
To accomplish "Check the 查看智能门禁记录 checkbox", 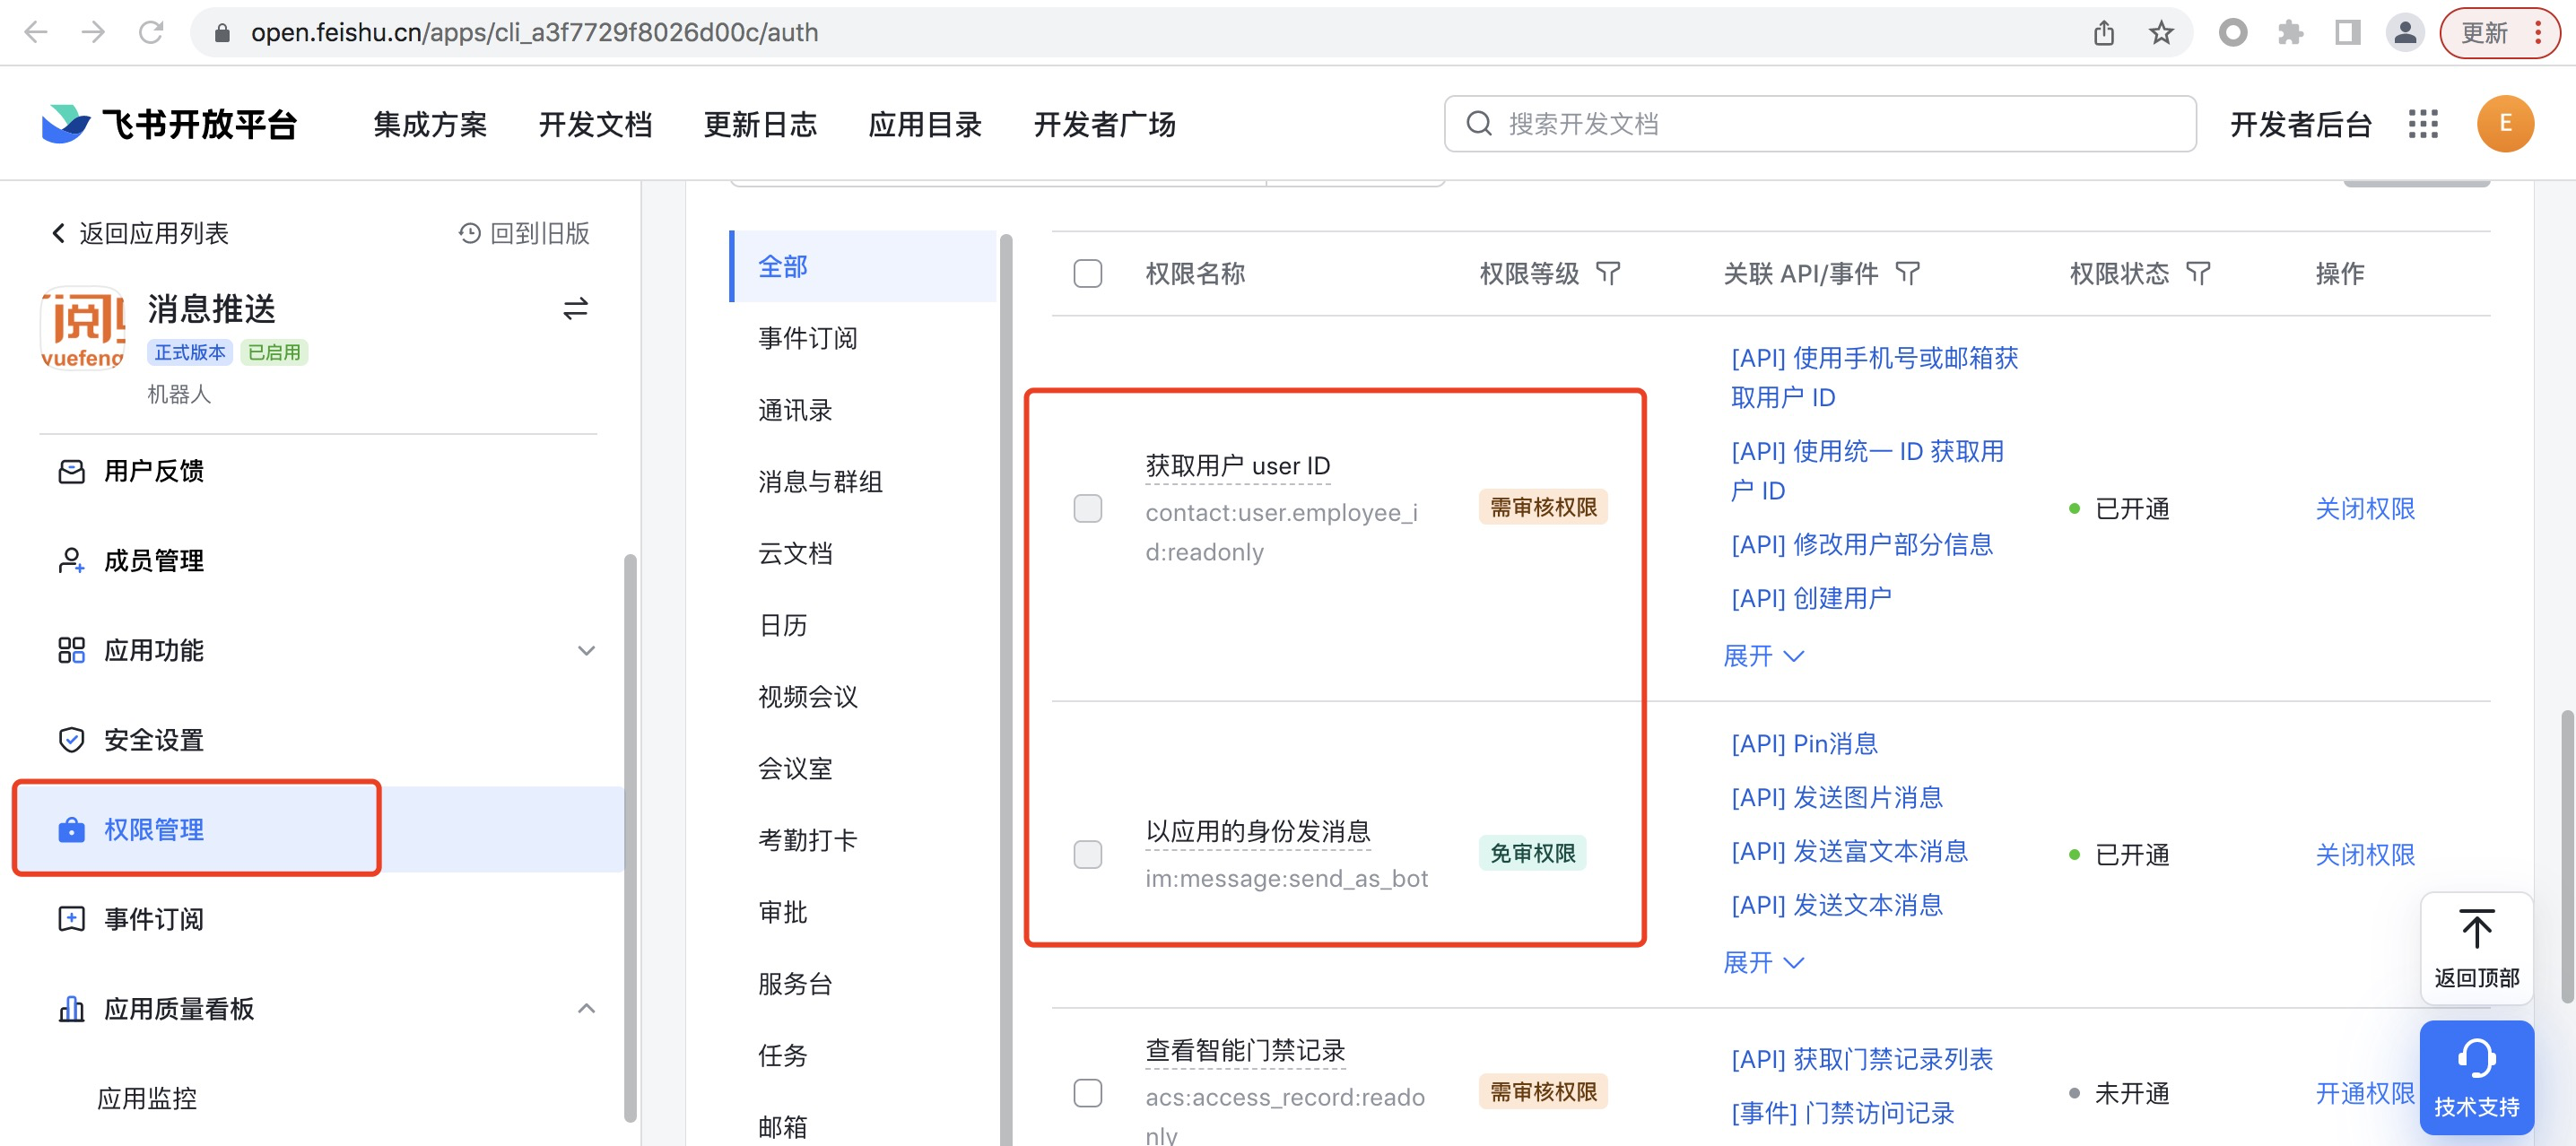I will pyautogui.click(x=1087, y=1092).
